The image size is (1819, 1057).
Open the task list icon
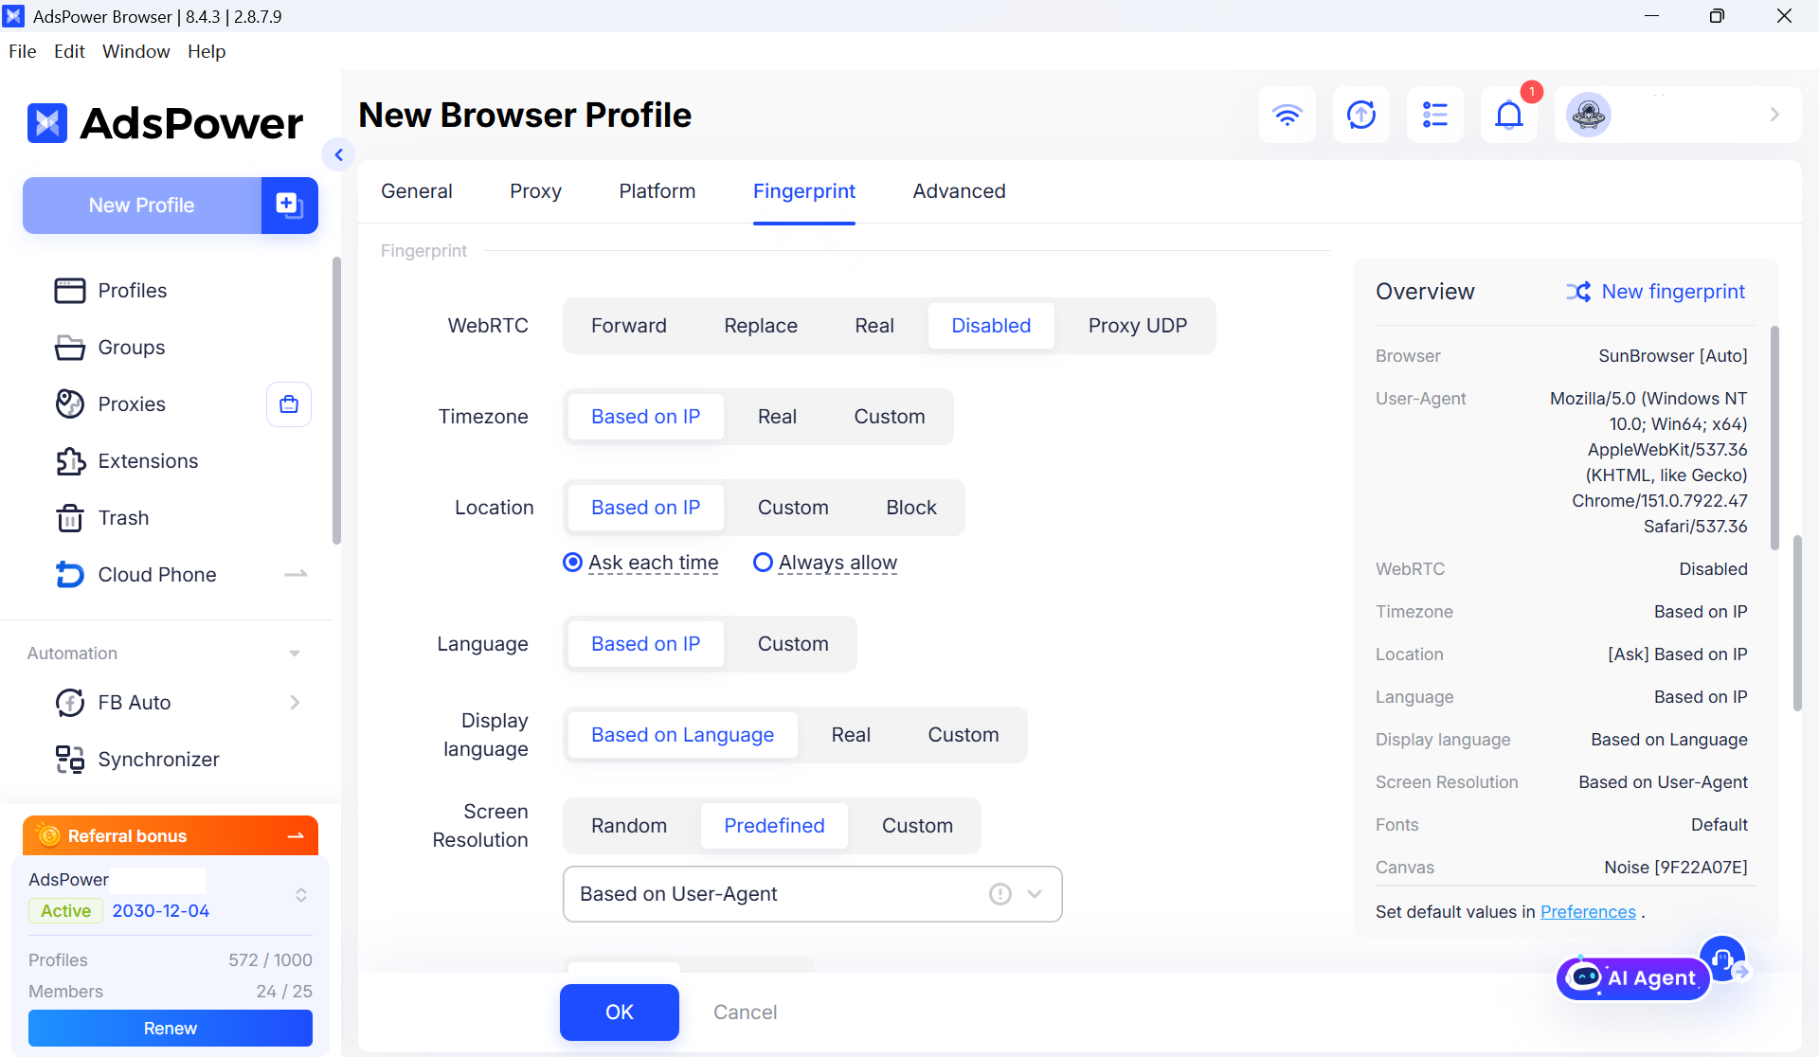pos(1435,115)
